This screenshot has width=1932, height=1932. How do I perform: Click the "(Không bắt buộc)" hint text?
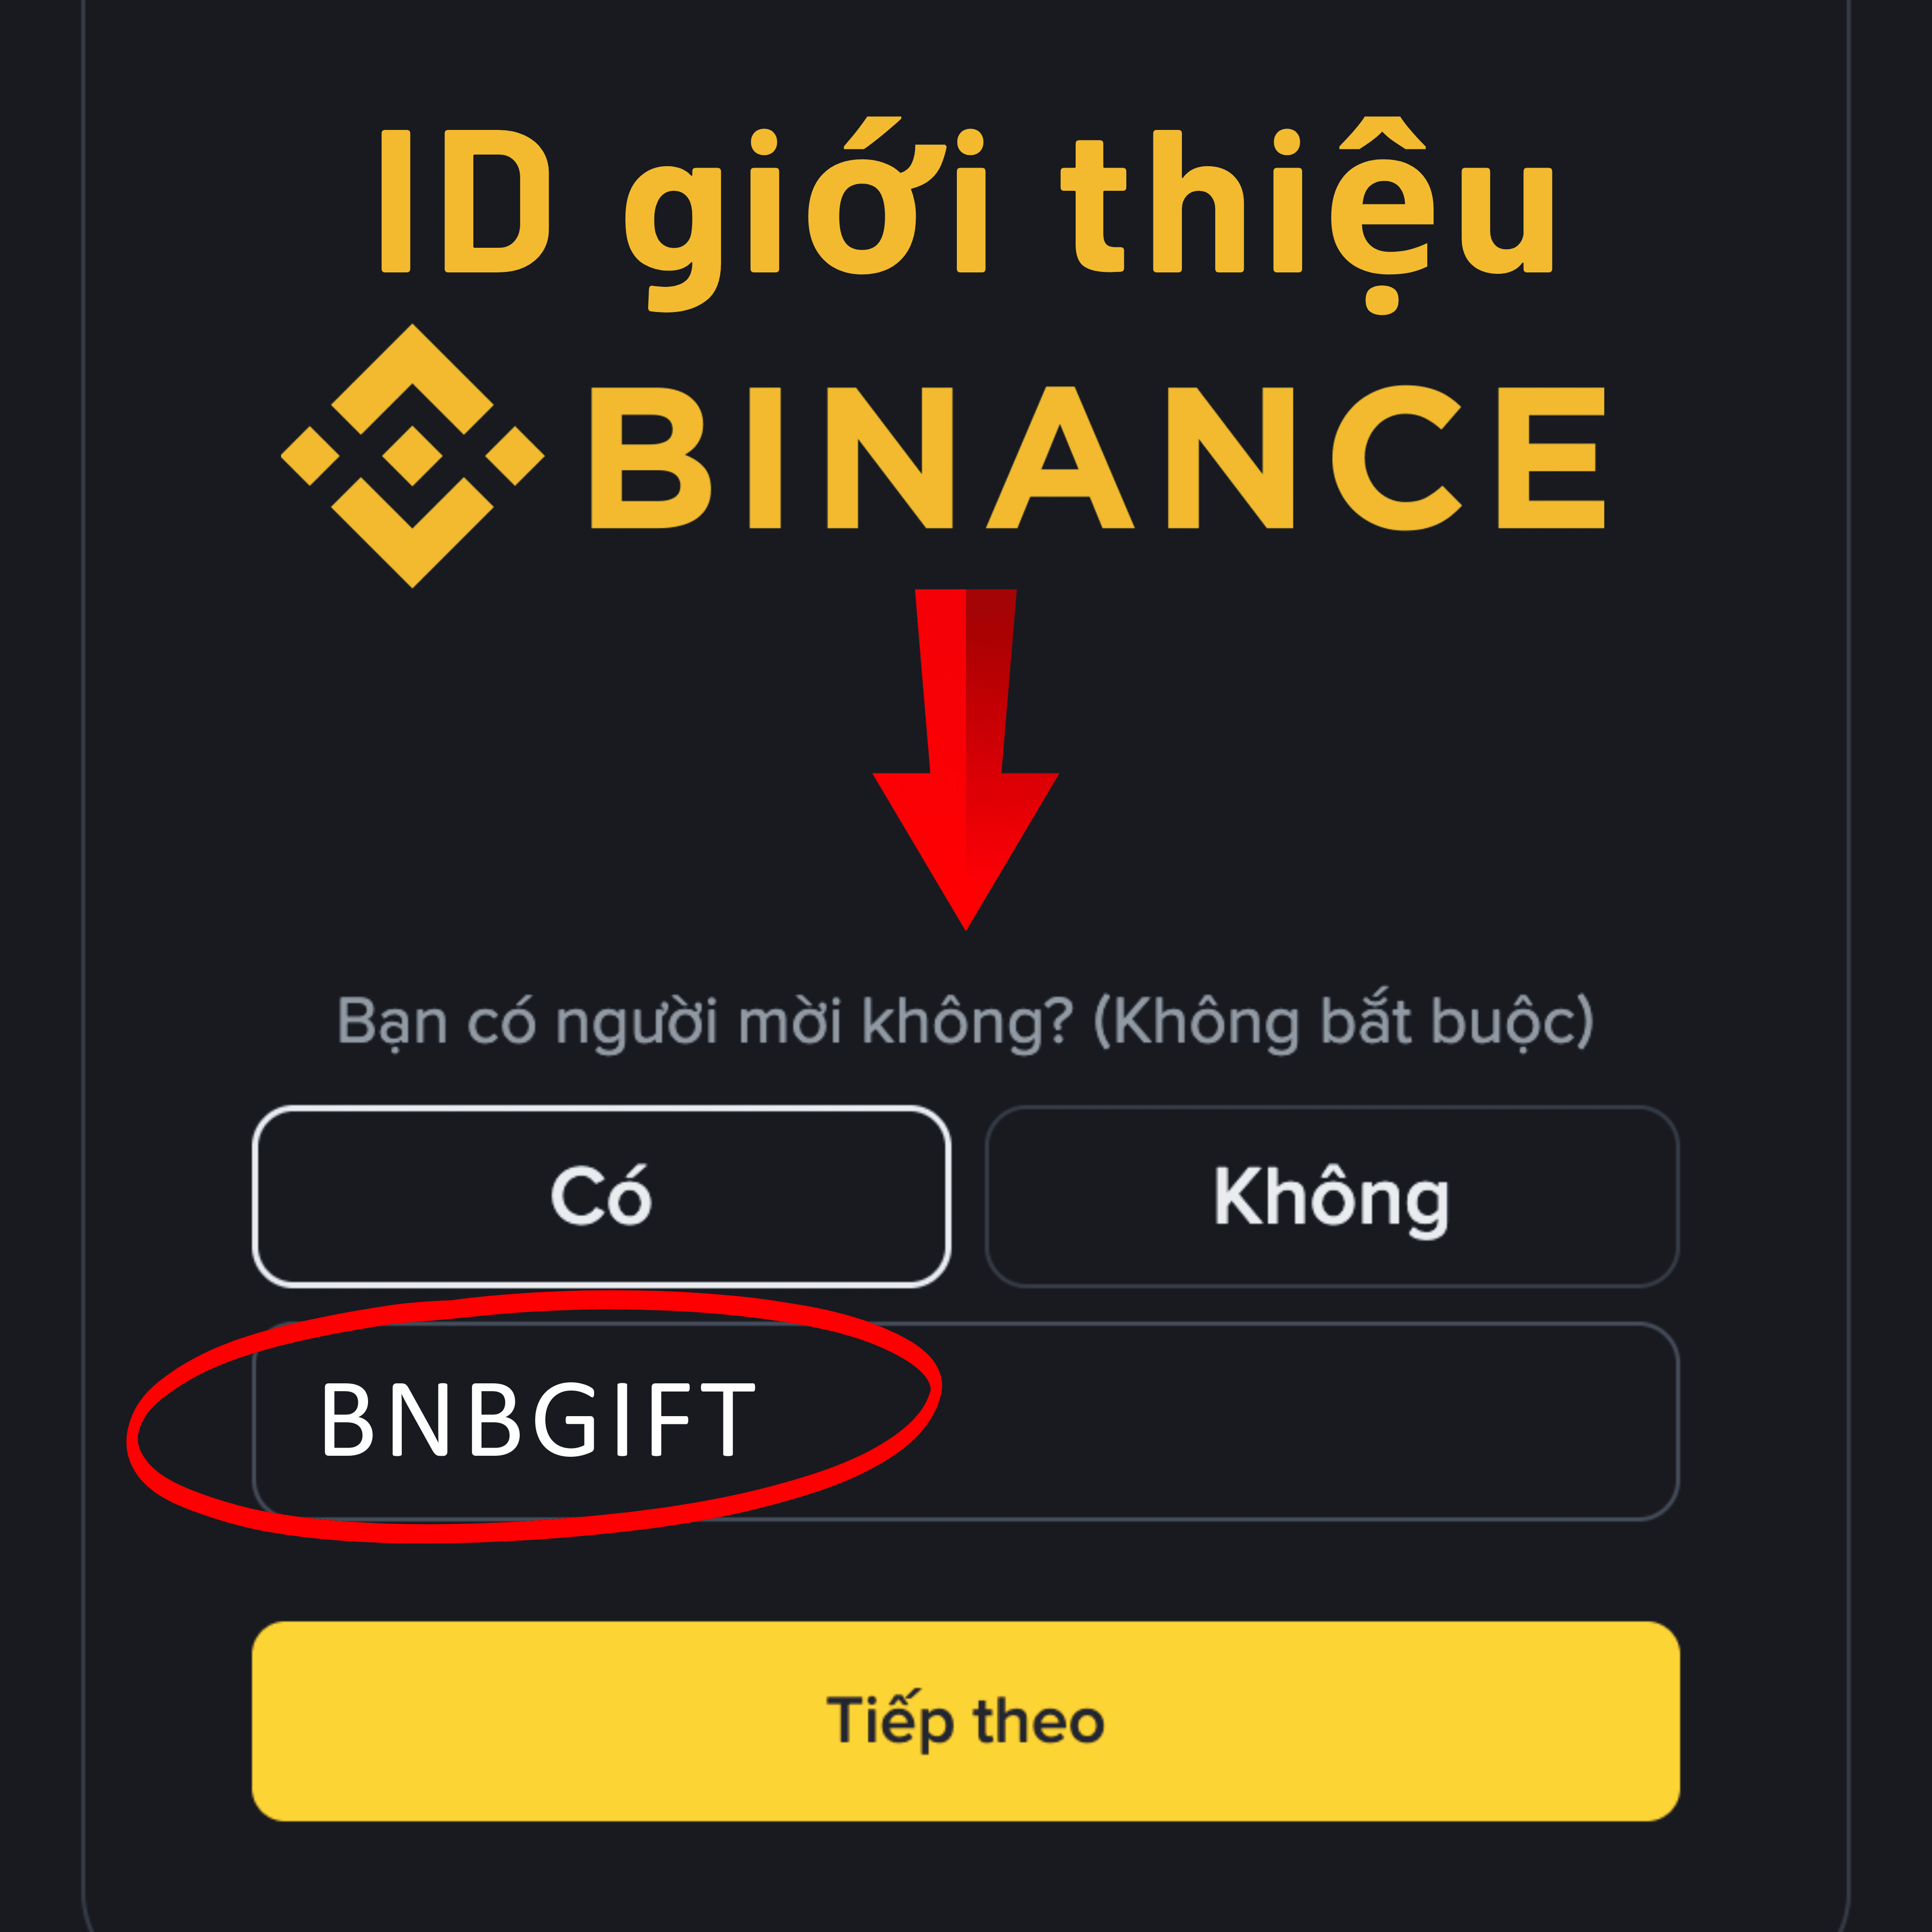click(x=1343, y=1022)
